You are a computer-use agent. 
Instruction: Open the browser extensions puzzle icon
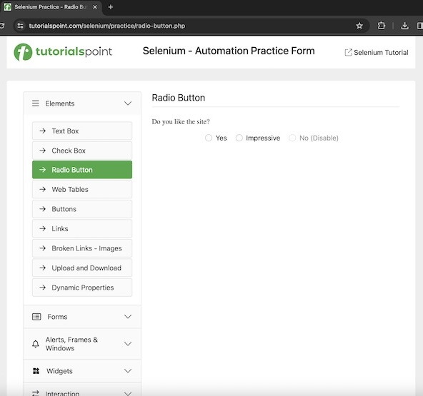click(x=381, y=26)
